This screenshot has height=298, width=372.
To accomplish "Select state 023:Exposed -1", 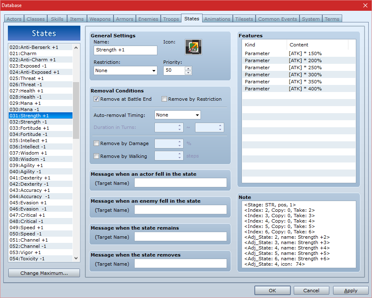I will 41,66.
